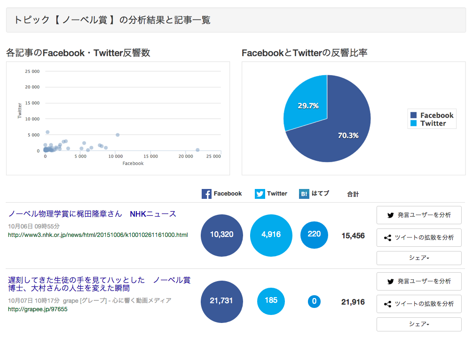
Task: Click the Facebook icon in column header
Action: coord(206,194)
